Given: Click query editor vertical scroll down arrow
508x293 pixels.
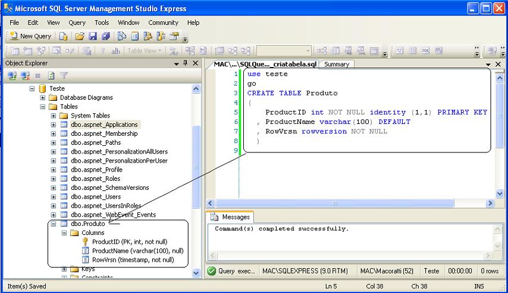Looking at the screenshot, I should pos(500,193).
